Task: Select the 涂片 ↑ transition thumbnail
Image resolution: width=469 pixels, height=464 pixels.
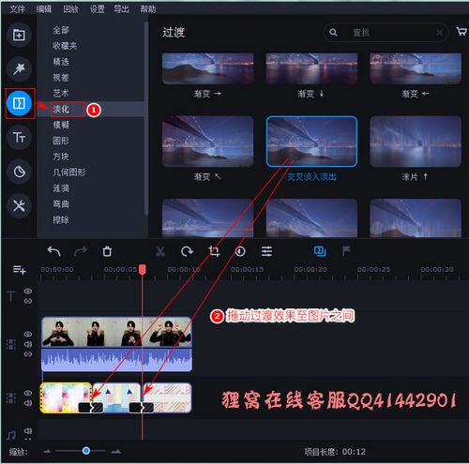Action: (416, 142)
